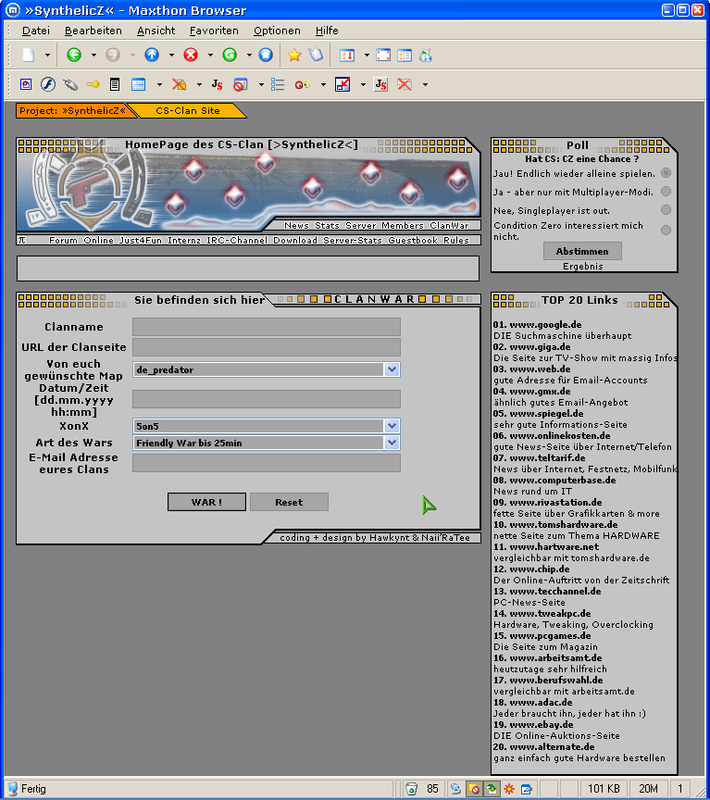Open the Bearbeiten menu
Viewport: 710px width, 800px height.
click(x=93, y=31)
